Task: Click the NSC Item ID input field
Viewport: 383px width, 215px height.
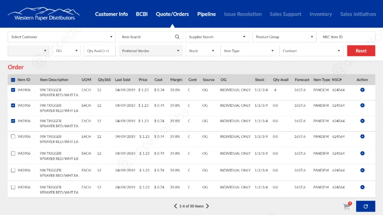Action: point(347,37)
